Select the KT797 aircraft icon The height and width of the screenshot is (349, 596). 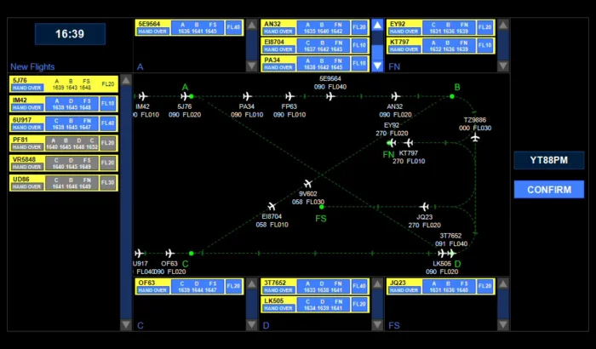pyautogui.click(x=409, y=143)
